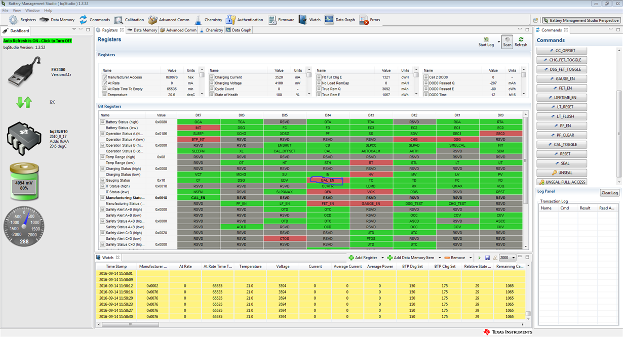
Task: Open Calibration from the main toolbar
Action: [129, 20]
